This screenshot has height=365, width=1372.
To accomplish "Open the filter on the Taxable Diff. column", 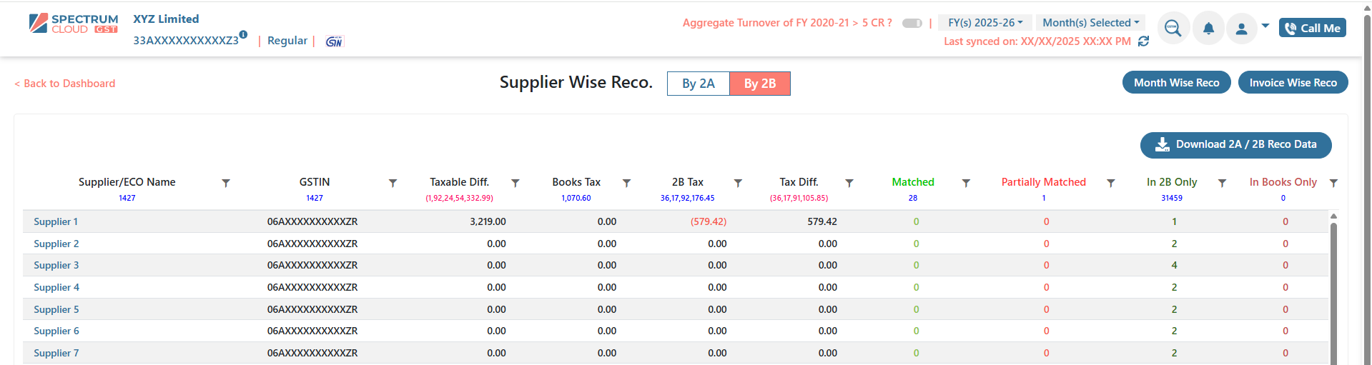I will pyautogui.click(x=515, y=183).
